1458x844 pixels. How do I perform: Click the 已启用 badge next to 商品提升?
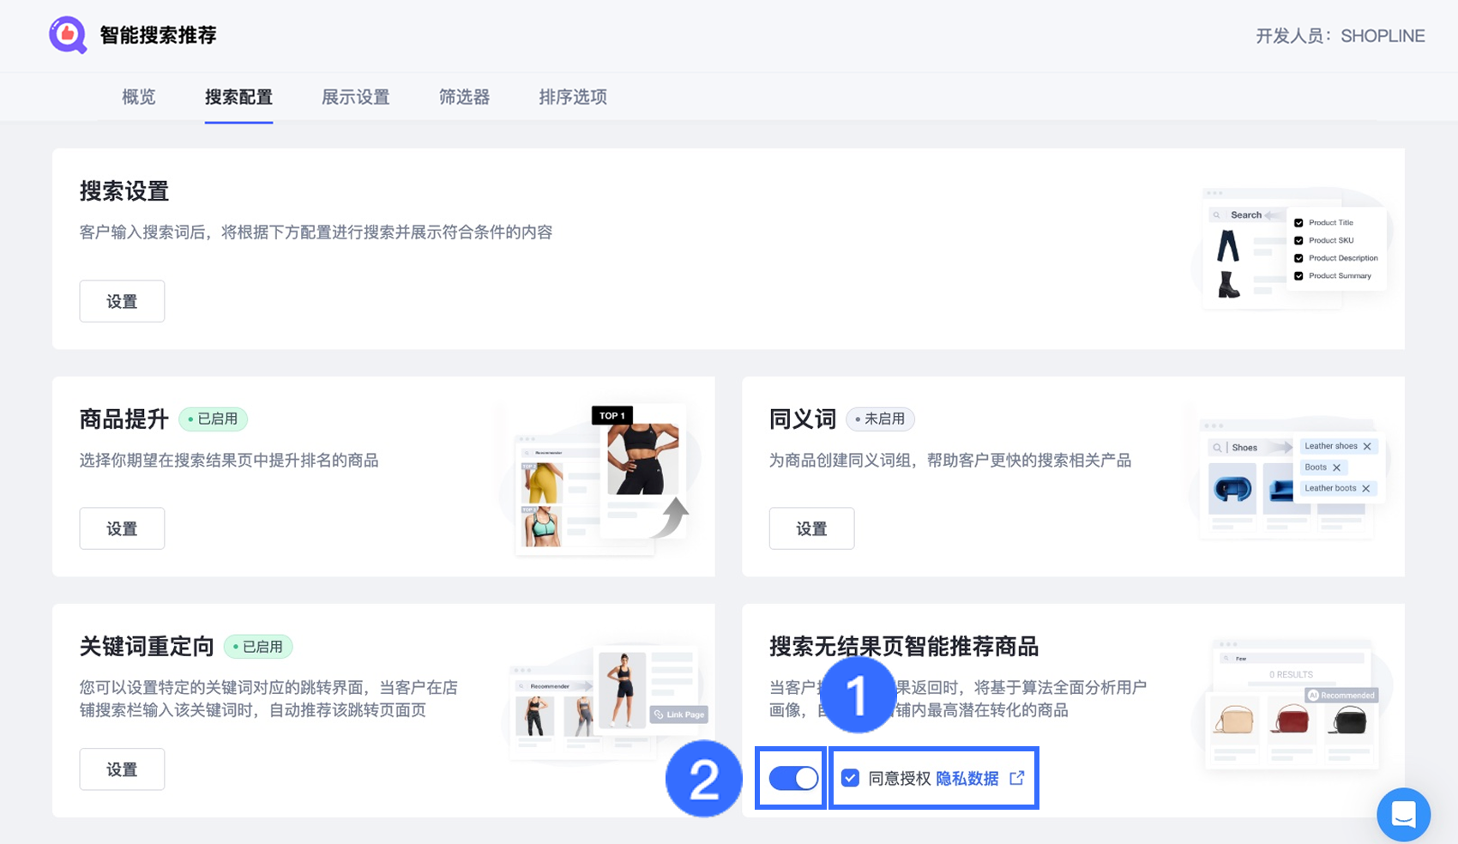tap(214, 419)
